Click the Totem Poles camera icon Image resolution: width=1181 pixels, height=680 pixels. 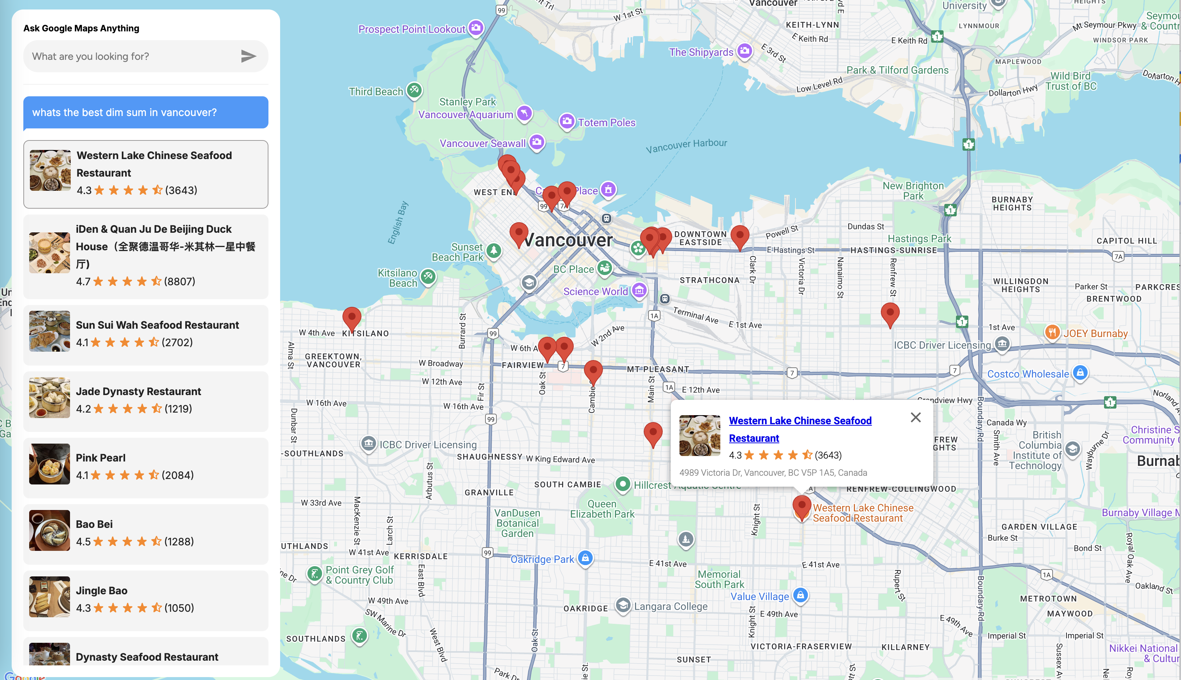tap(567, 121)
